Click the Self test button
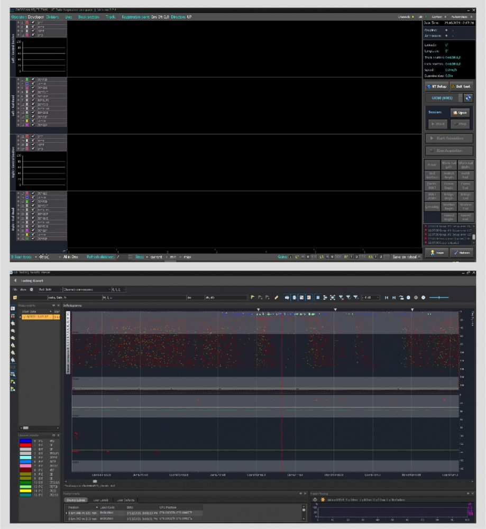 461,86
